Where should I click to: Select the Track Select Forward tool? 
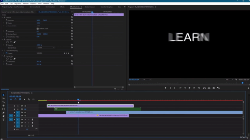4,98
